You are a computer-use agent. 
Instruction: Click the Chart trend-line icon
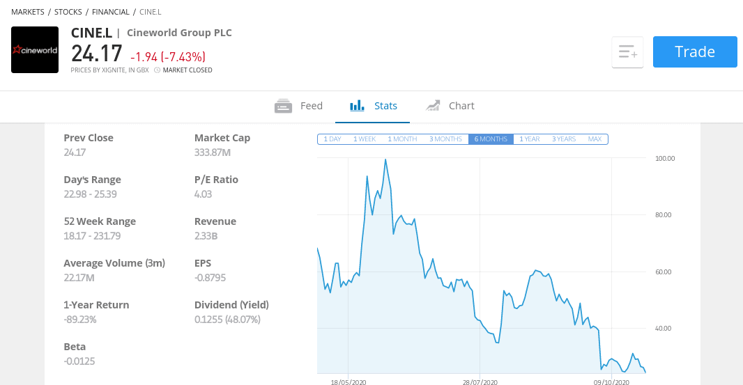coord(433,106)
